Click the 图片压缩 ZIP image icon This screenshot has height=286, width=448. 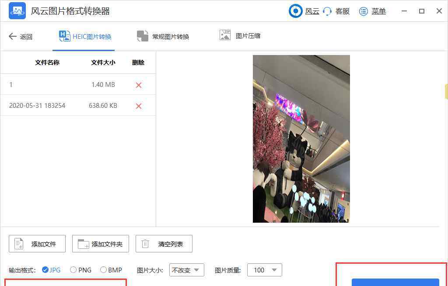click(225, 35)
